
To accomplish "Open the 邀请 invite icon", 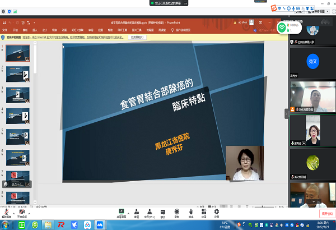I will [x=136, y=211].
